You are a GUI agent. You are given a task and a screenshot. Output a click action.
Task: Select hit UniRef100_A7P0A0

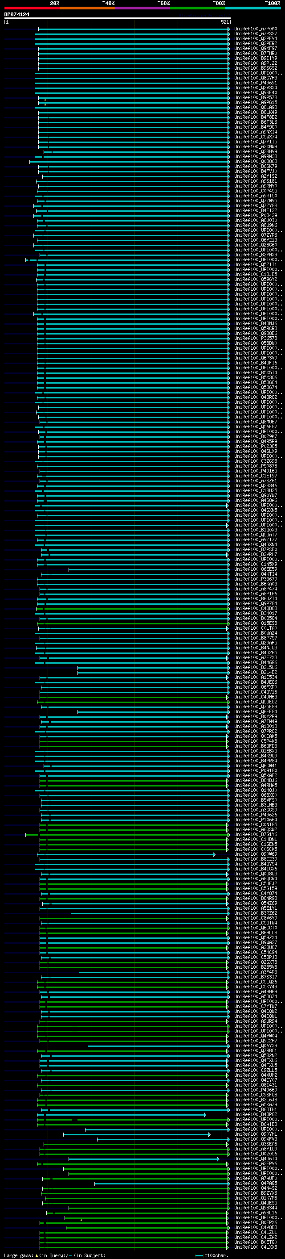(255, 29)
